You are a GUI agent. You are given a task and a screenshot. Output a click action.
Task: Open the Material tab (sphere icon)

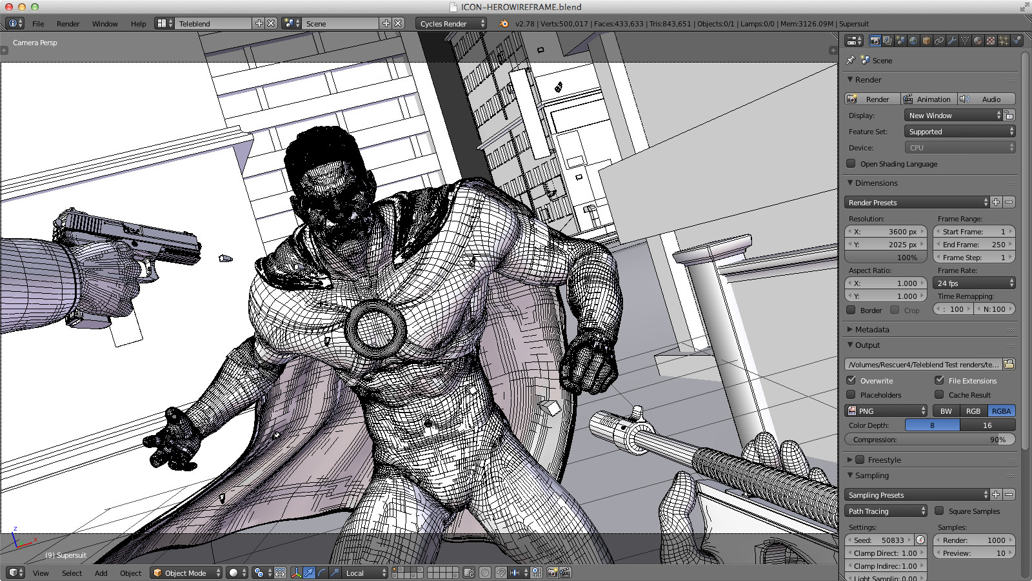pyautogui.click(x=978, y=41)
